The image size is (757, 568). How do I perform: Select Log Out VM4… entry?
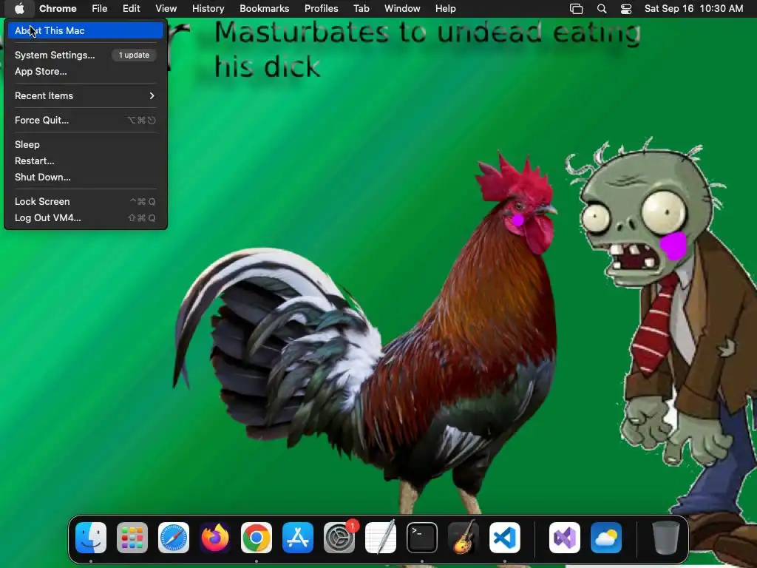coord(86,218)
